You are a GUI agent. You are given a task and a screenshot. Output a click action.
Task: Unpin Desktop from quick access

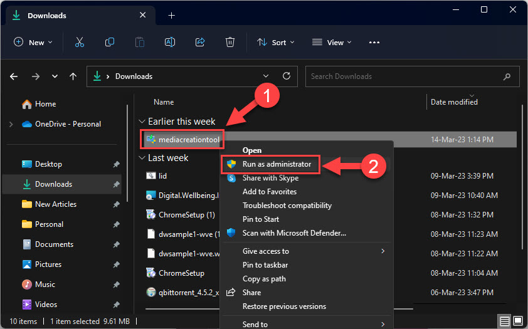coord(116,164)
